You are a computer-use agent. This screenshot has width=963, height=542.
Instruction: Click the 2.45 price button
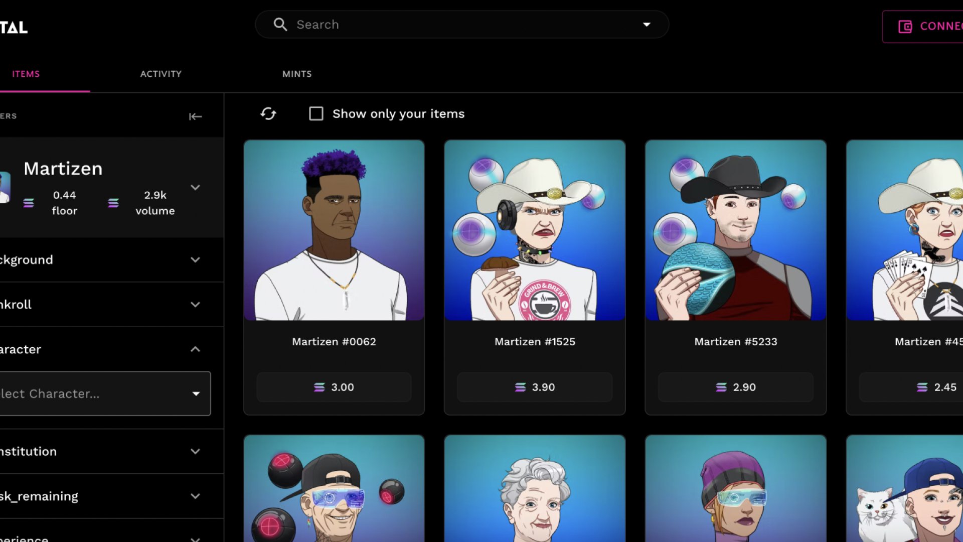pyautogui.click(x=911, y=387)
